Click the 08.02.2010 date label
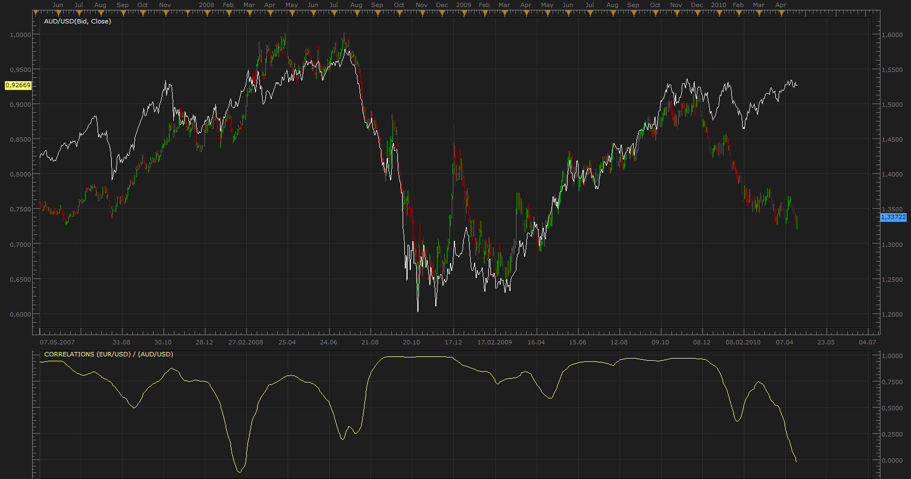This screenshot has width=911, height=479. [x=743, y=342]
